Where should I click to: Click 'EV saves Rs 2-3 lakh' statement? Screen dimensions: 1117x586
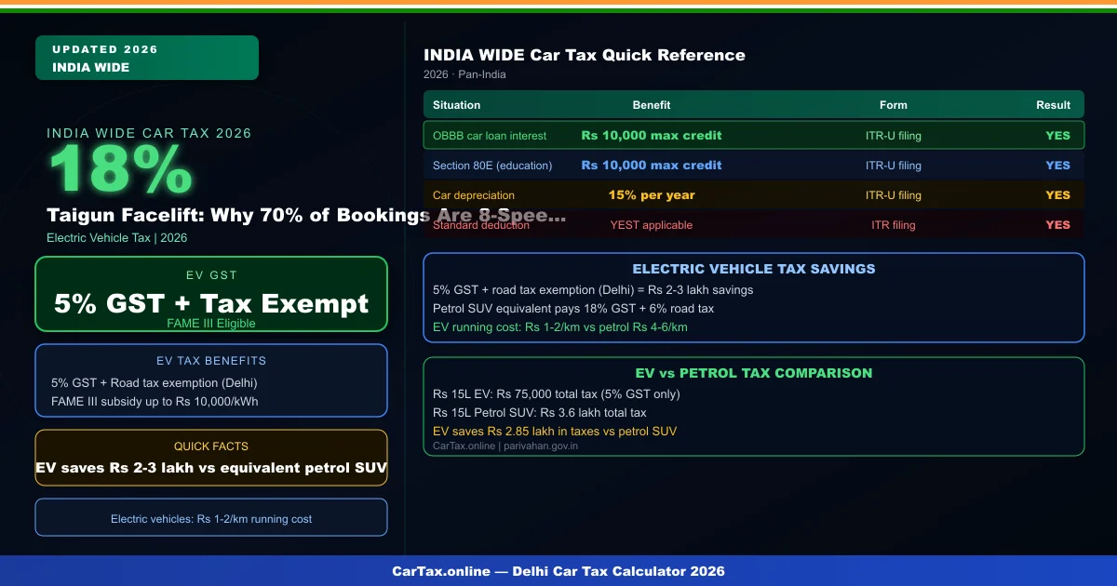(211, 468)
